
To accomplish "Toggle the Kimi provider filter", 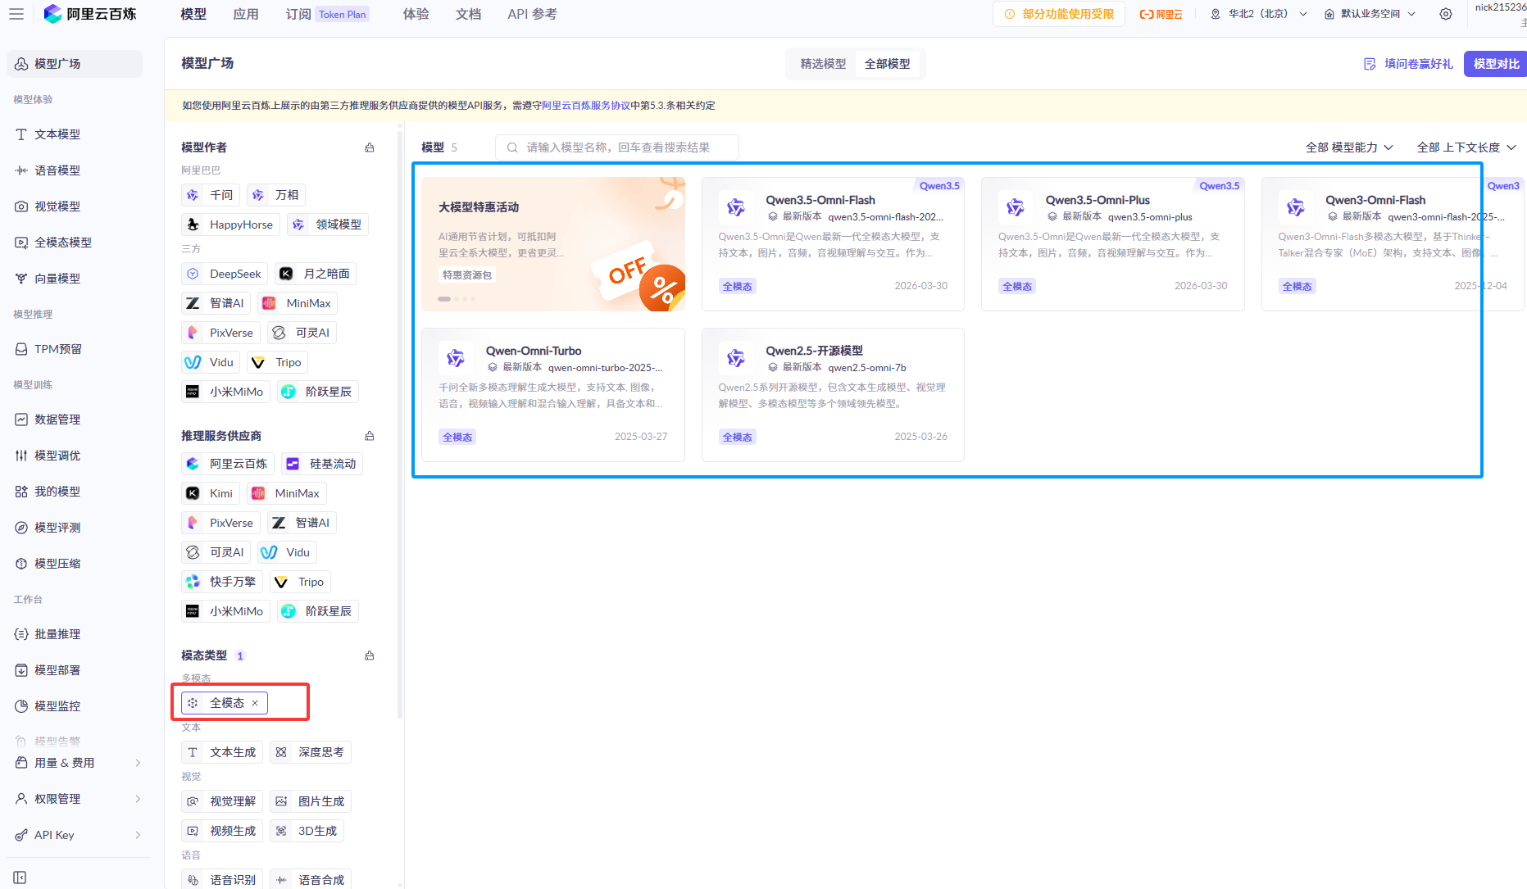I will pos(211,493).
